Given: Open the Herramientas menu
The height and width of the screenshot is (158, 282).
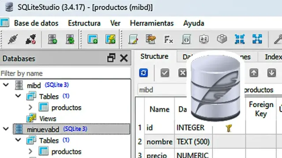Looking at the screenshot, I should coord(152,23).
